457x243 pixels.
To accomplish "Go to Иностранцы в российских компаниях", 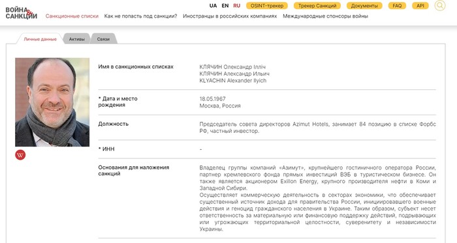I will [230, 16].
